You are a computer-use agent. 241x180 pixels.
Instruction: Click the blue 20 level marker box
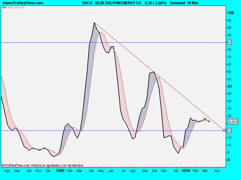[x=229, y=130]
